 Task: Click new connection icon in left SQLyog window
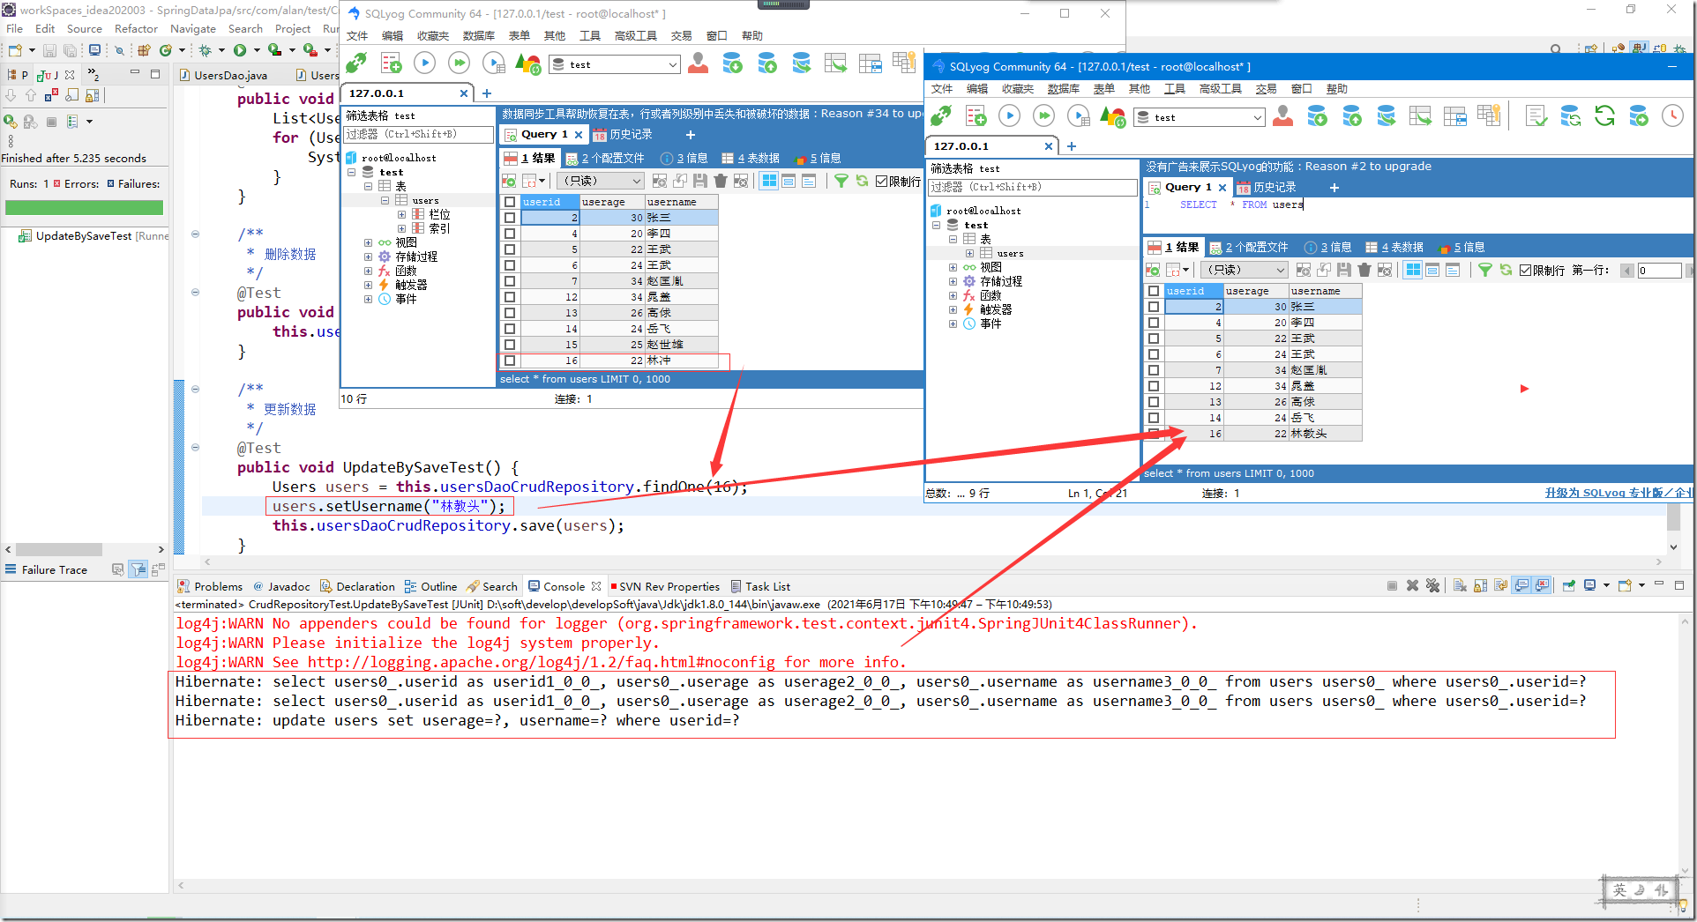point(356,63)
